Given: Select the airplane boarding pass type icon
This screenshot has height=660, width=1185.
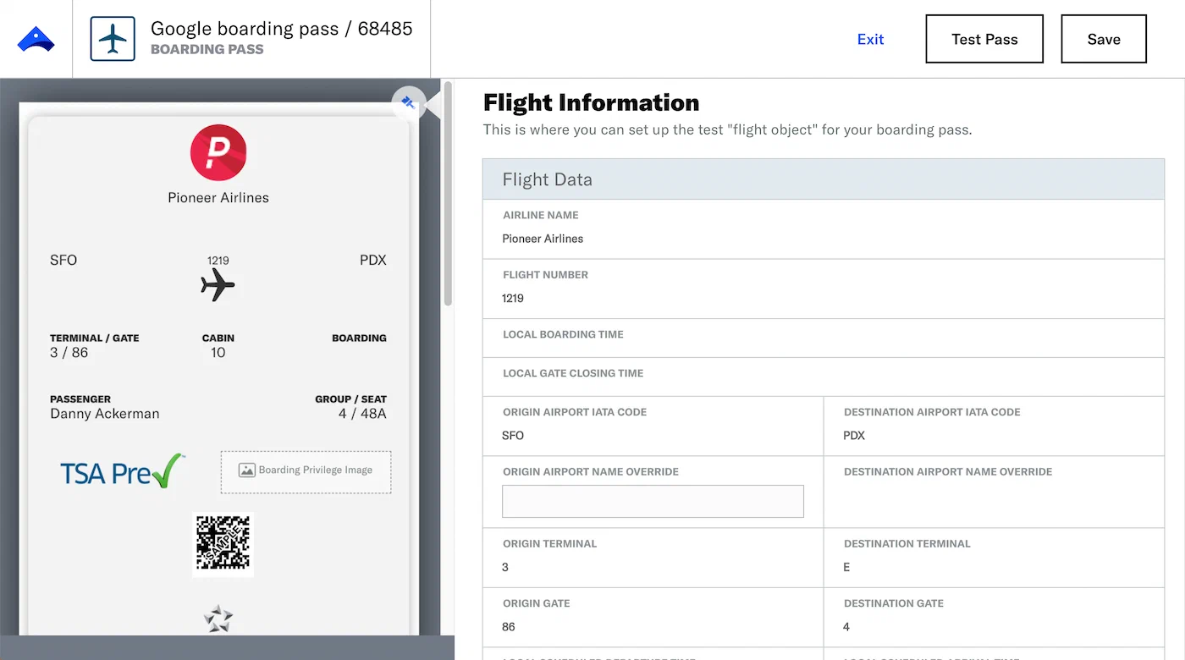Looking at the screenshot, I should point(113,38).
